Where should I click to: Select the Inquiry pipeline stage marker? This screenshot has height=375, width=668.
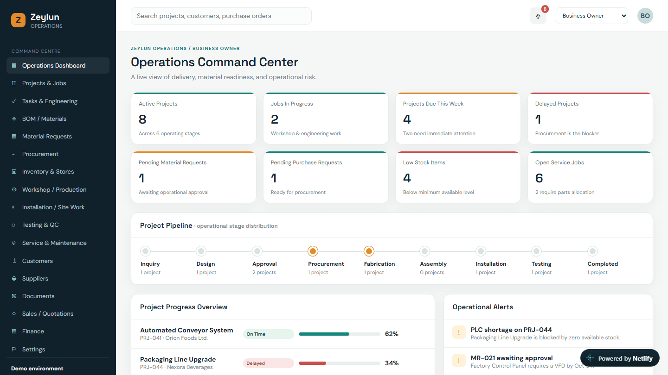pyautogui.click(x=145, y=251)
